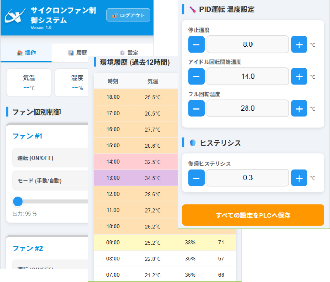Screen dimensions: 330x282
Task: Click the 13:00 row in history table
Action: coord(135,178)
